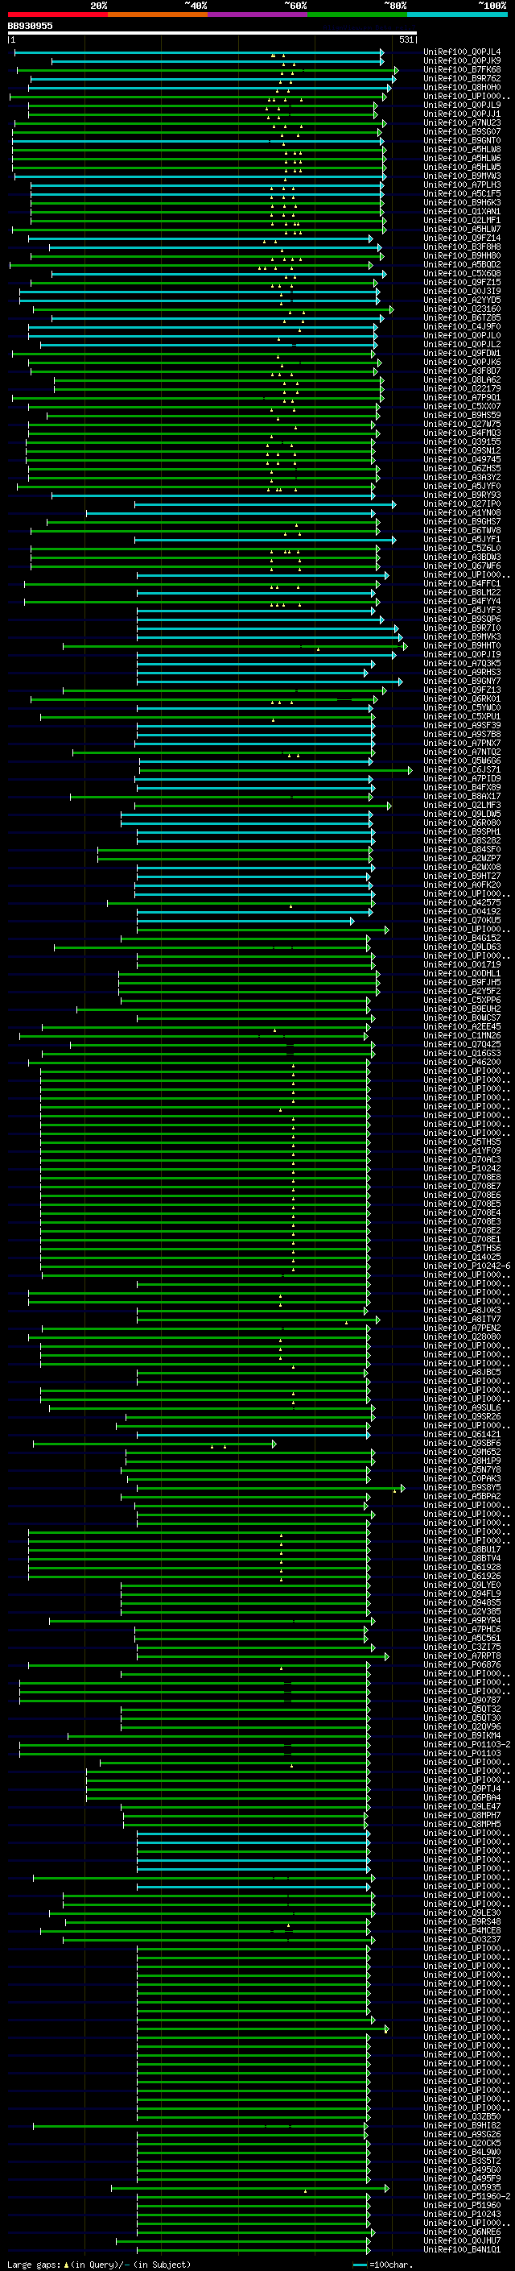Click the UniRef100_Q0PJL9 label
Image resolution: width=515 pixels, height=2271 pixels.
coord(462,105)
